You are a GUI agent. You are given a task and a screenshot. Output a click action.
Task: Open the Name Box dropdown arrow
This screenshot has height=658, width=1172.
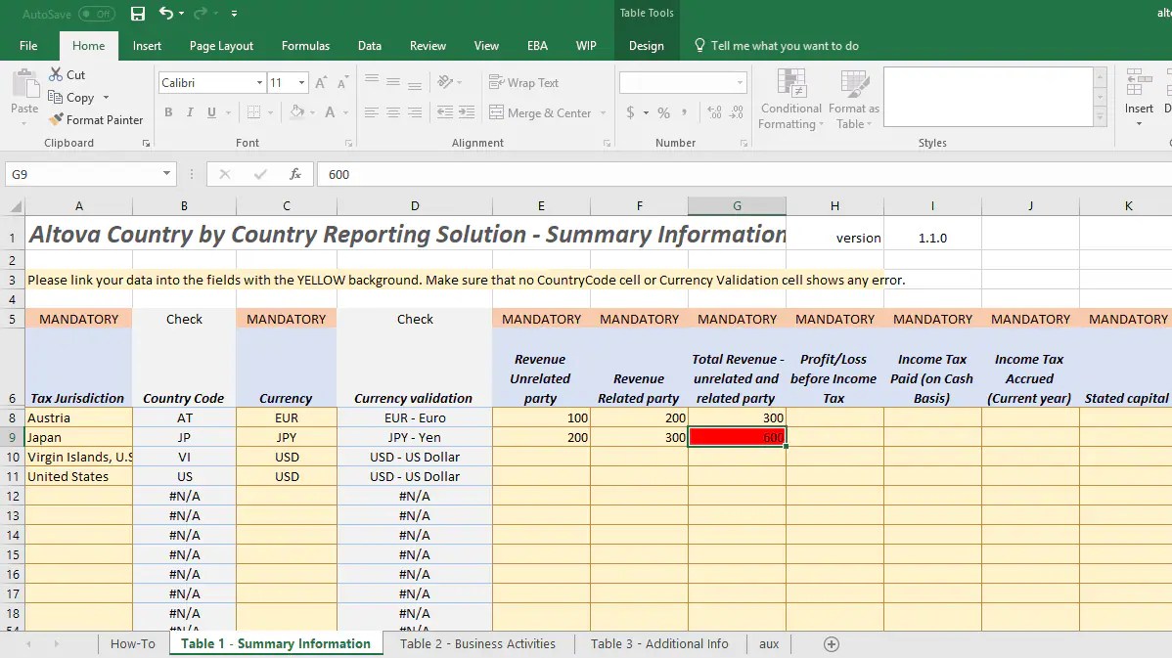167,174
